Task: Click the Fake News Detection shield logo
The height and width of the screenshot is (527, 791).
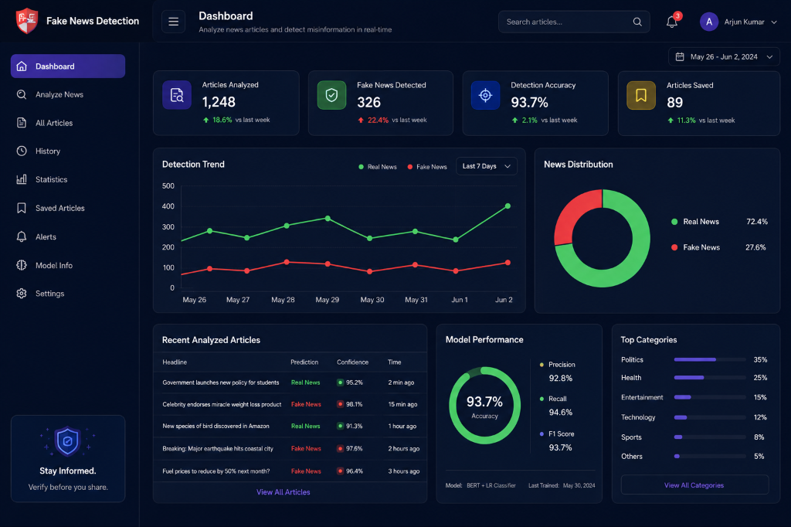Action: [27, 21]
